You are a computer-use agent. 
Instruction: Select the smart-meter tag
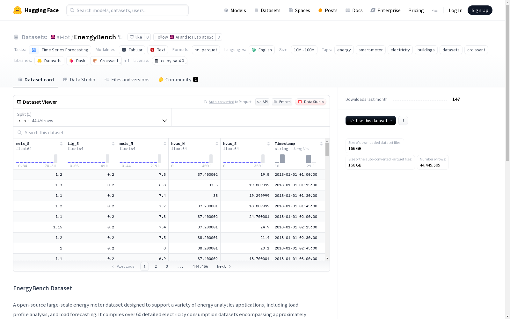371,50
